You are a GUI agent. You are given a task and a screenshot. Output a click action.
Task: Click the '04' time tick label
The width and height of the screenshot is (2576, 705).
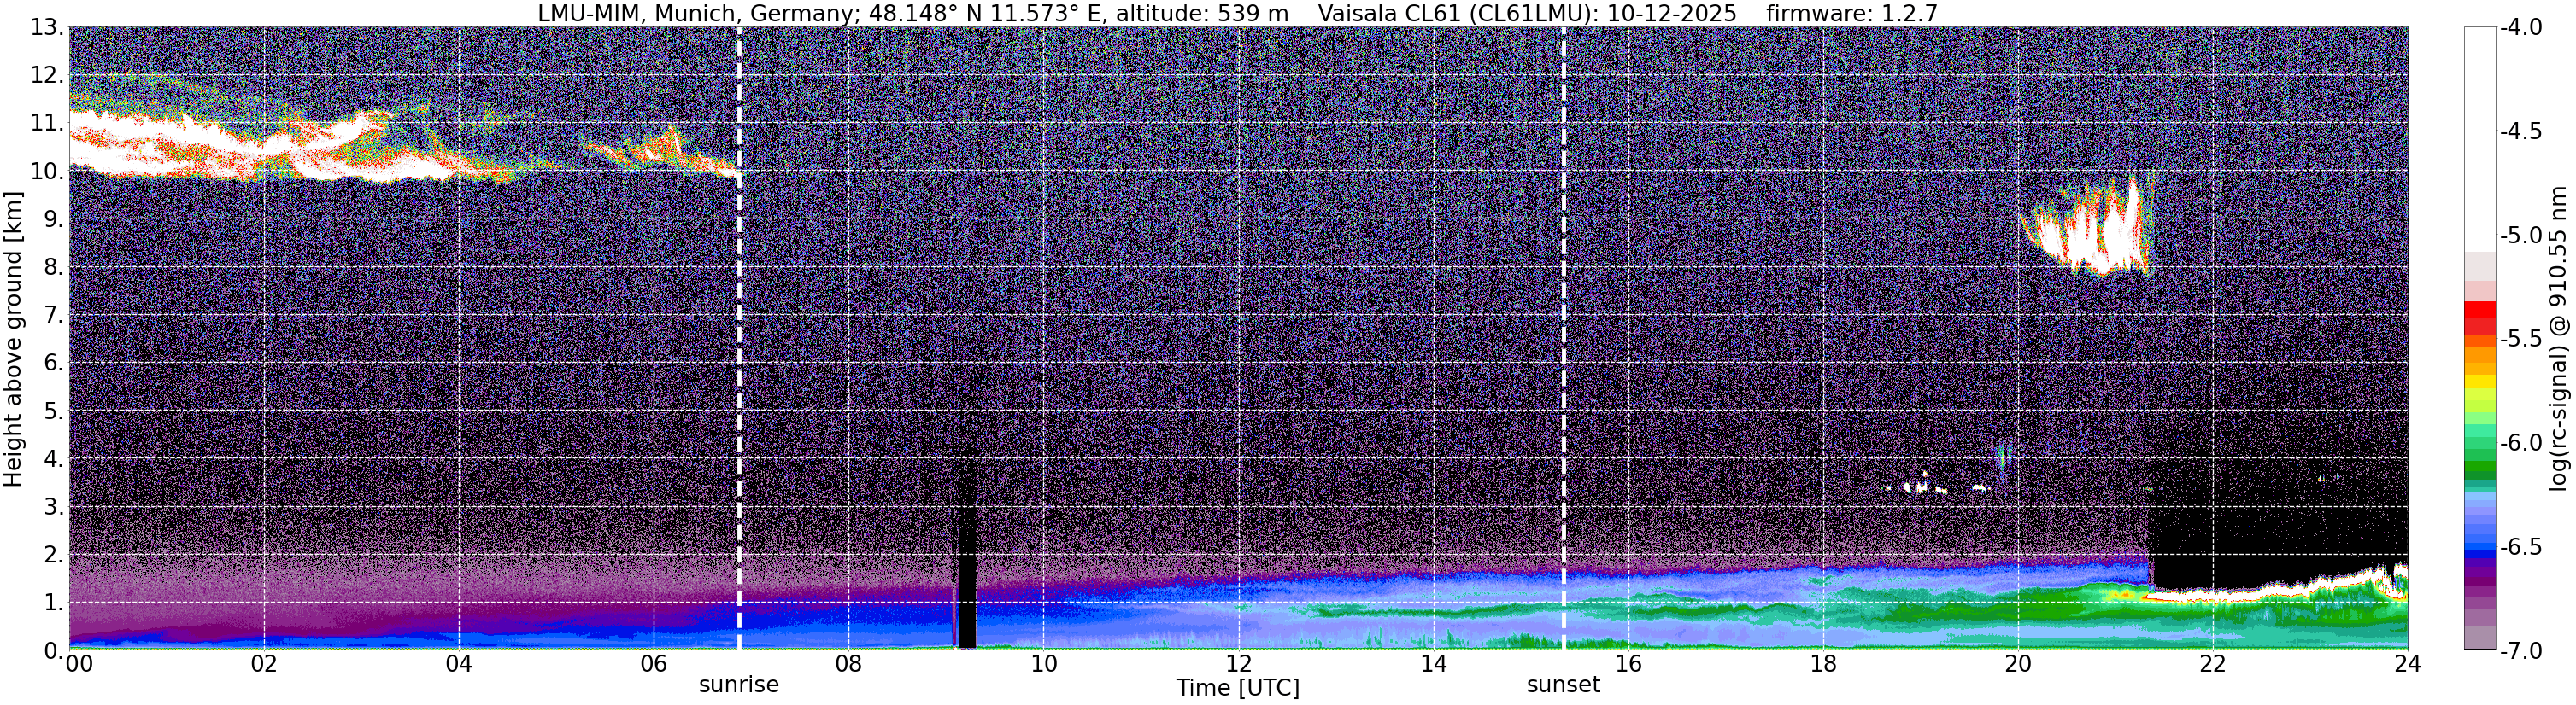click(458, 664)
